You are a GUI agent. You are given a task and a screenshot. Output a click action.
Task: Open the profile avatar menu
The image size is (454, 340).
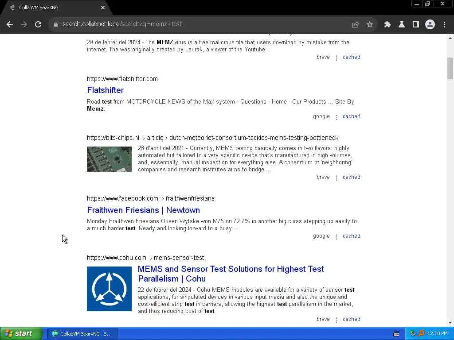click(430, 25)
